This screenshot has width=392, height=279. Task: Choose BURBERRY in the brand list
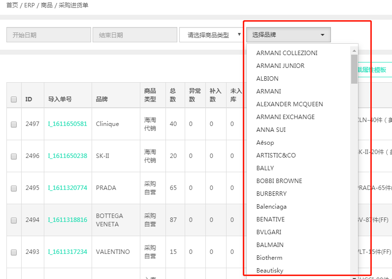(x=271, y=193)
